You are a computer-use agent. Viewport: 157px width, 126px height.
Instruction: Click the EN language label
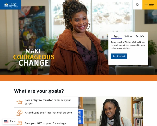coord(12,121)
